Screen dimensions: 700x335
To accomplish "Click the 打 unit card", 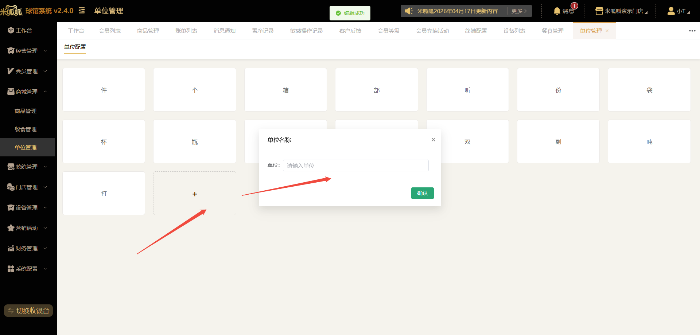I will [104, 193].
